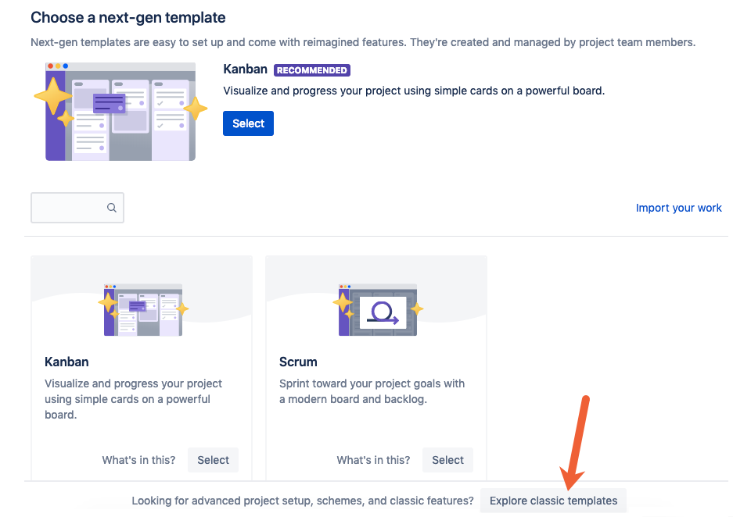Select the recommended Kanban template
Viewport: 733px width, 517px height.
click(x=248, y=123)
